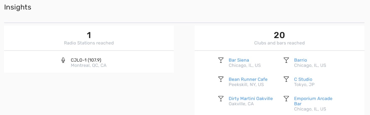Select the cocktail icon next to Bean Runner Cafe
370x115 pixels.
(x=221, y=79)
